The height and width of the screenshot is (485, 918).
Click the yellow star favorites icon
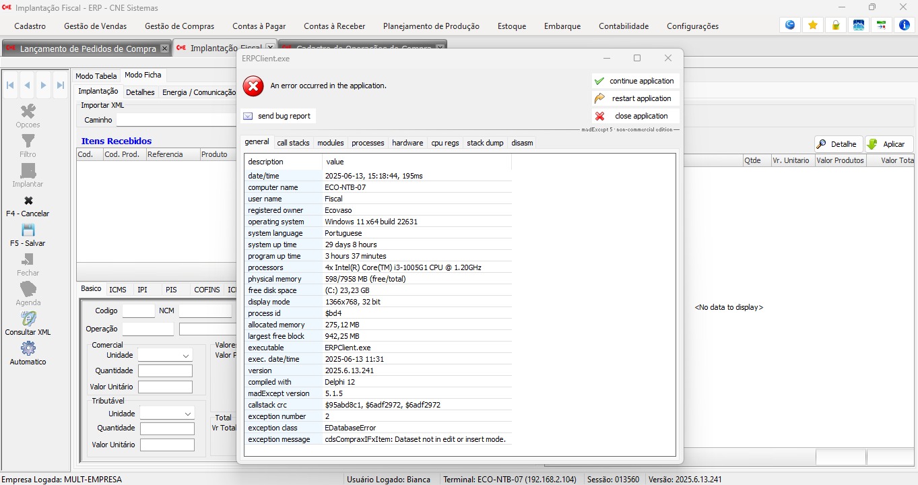(813, 26)
